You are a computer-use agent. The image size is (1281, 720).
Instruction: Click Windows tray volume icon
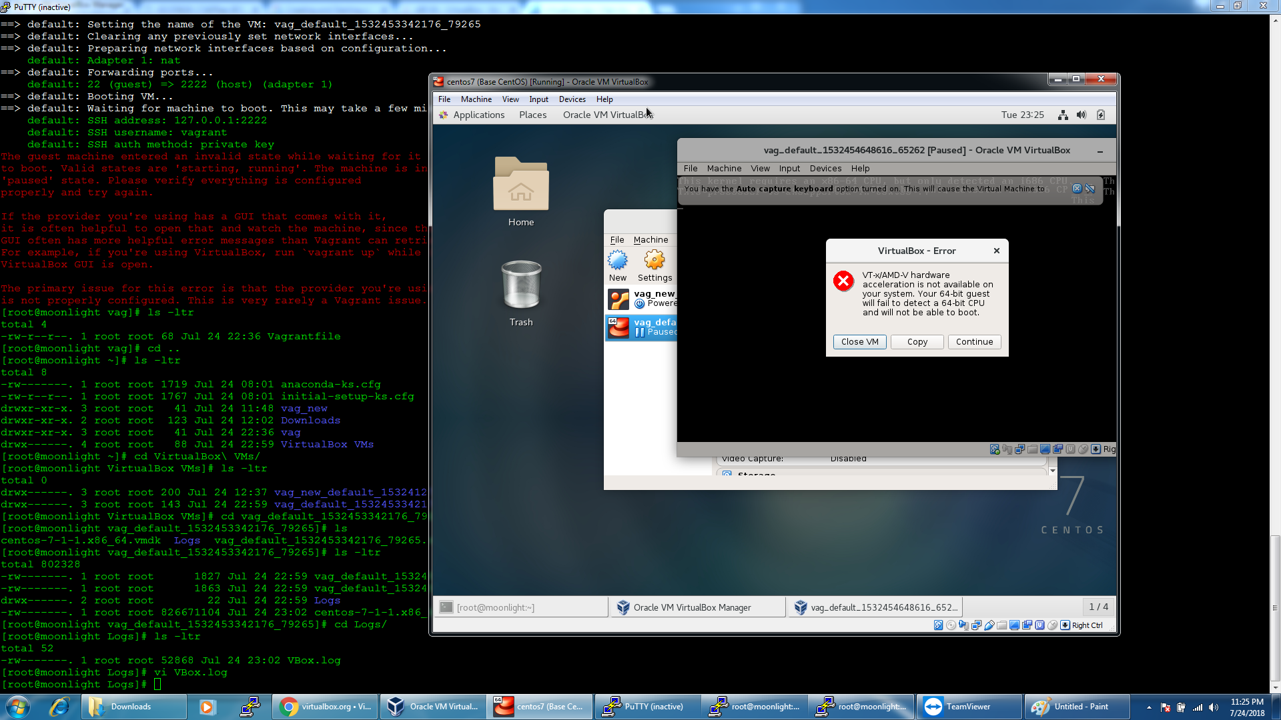(x=1214, y=707)
